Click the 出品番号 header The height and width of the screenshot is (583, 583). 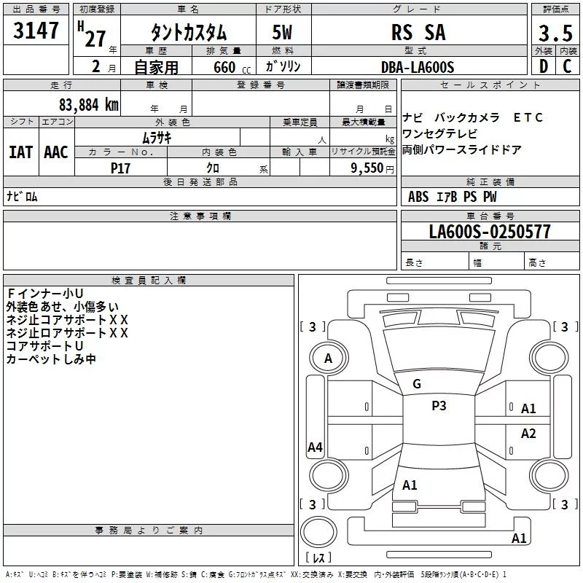[36, 9]
